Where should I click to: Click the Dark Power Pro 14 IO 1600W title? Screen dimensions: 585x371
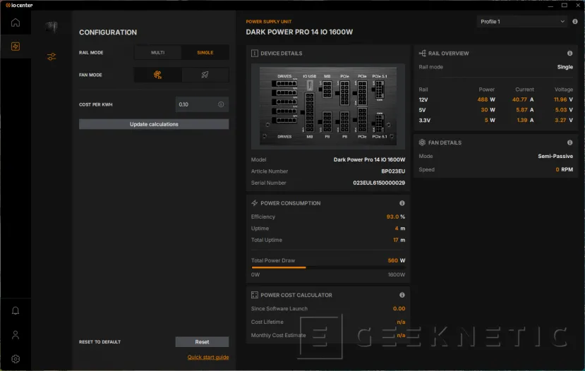(x=299, y=32)
